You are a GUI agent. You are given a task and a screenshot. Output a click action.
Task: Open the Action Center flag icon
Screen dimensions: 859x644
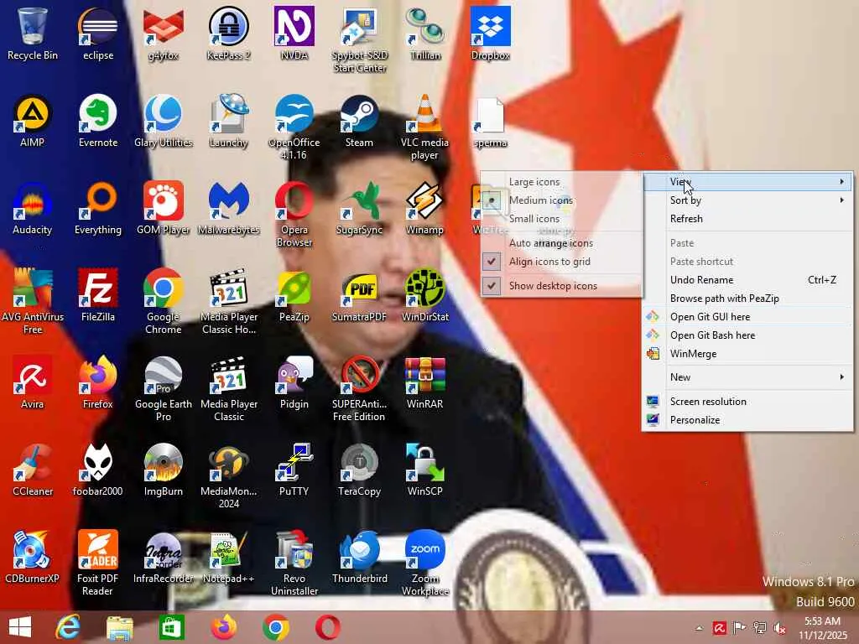tap(739, 628)
